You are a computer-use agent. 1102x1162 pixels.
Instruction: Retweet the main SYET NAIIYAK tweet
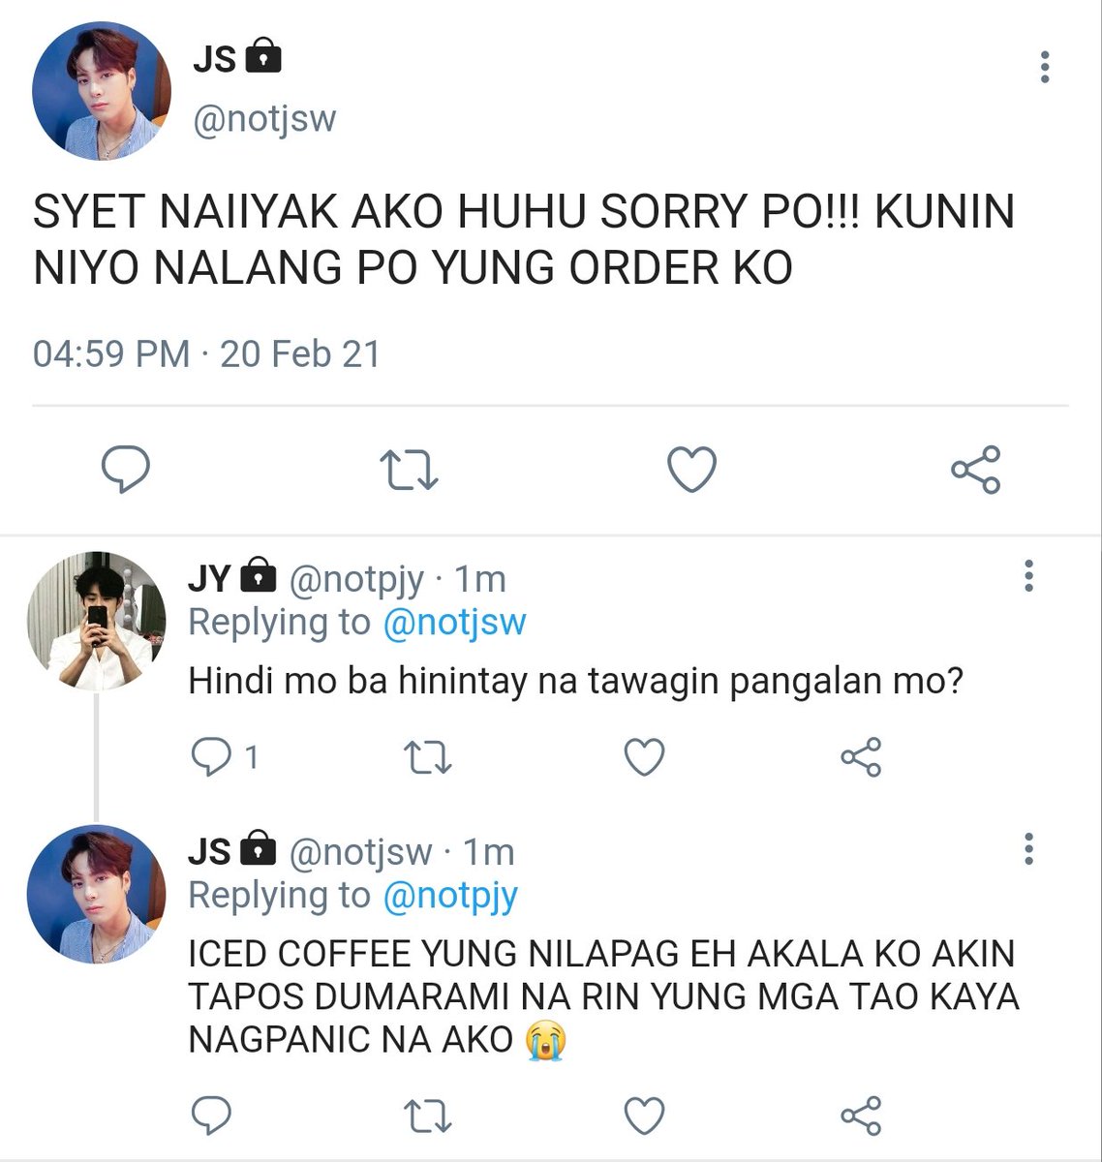409,471
